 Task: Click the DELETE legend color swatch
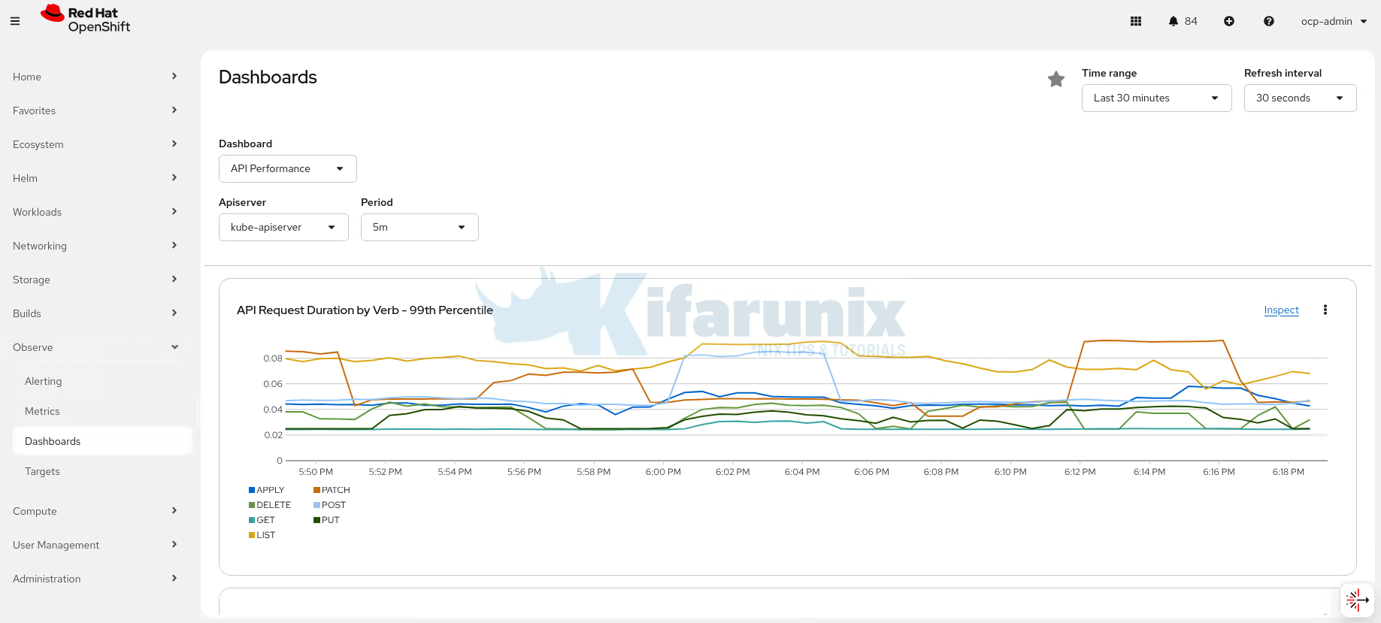tap(253, 505)
